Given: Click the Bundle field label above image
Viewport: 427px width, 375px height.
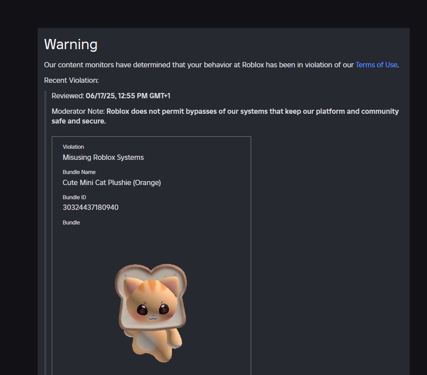Looking at the screenshot, I should (71, 222).
